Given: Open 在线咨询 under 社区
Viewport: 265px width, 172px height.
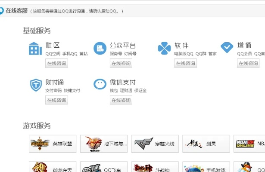Looking at the screenshot, I should click(x=56, y=63).
